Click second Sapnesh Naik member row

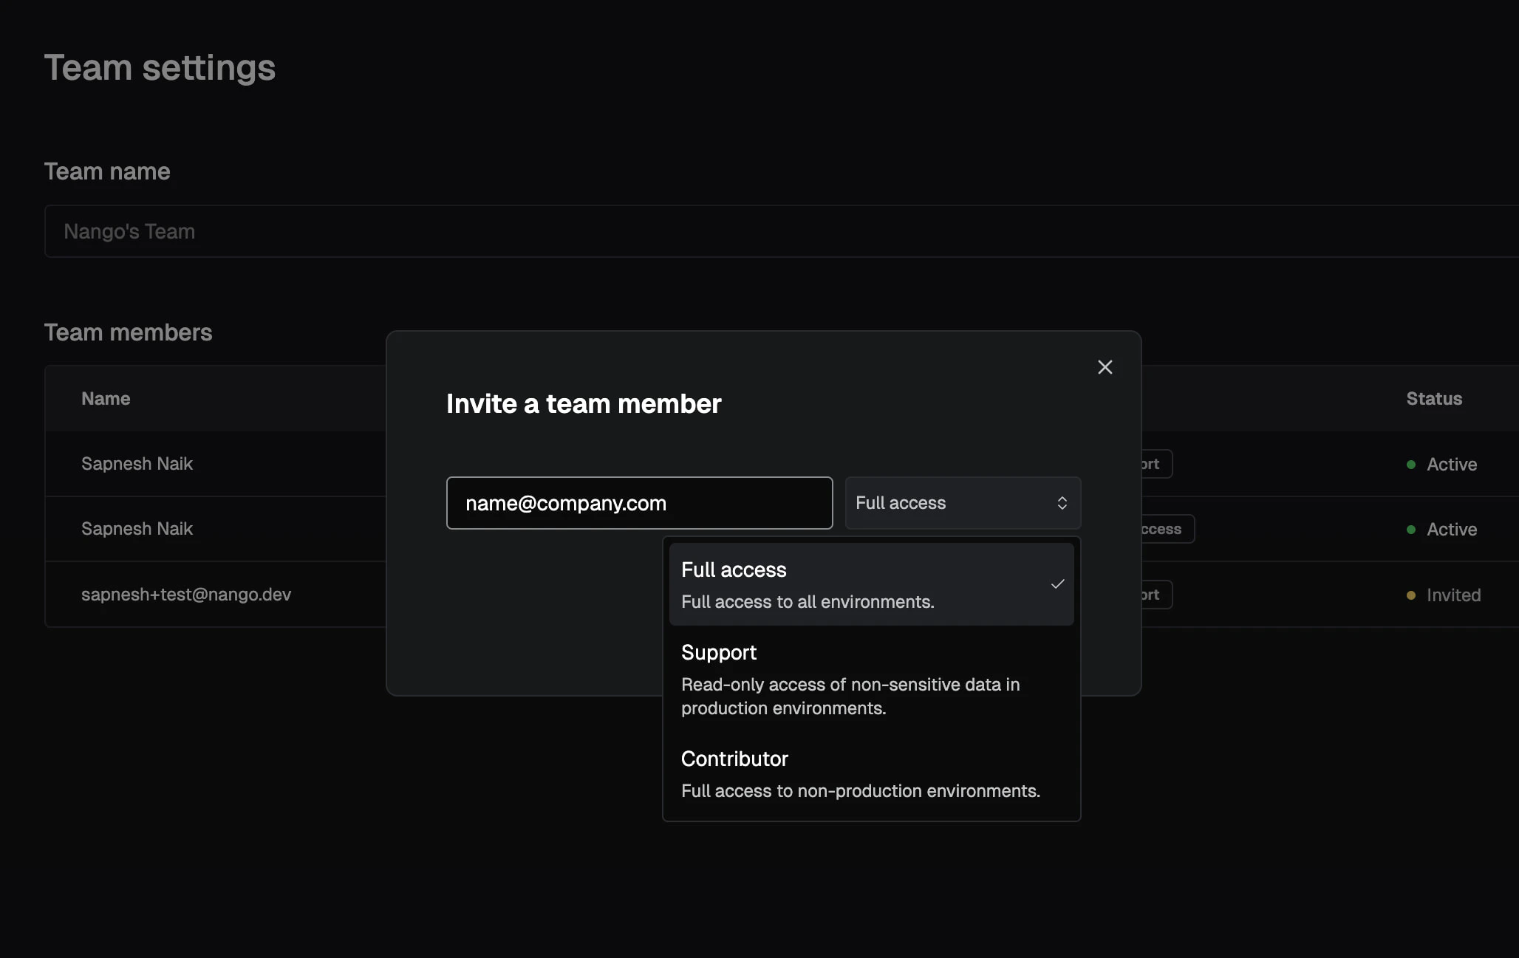pos(137,529)
